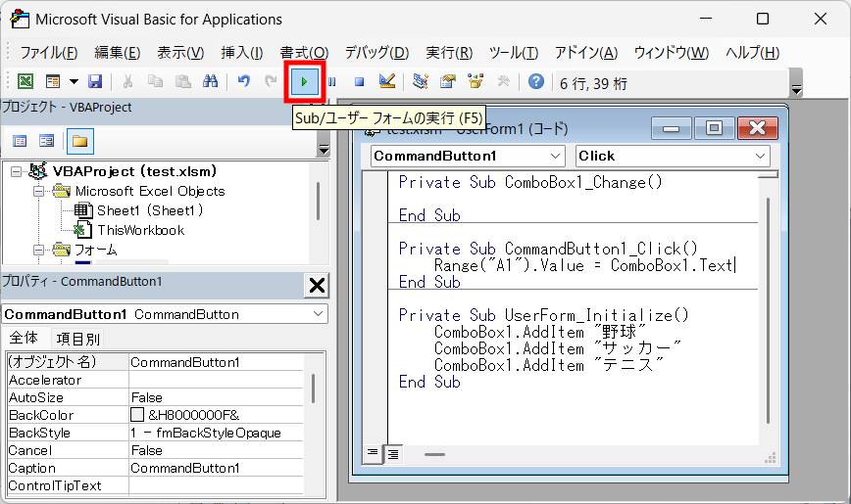851x504 pixels.
Task: Switch to Full Module View button
Action: [x=393, y=454]
